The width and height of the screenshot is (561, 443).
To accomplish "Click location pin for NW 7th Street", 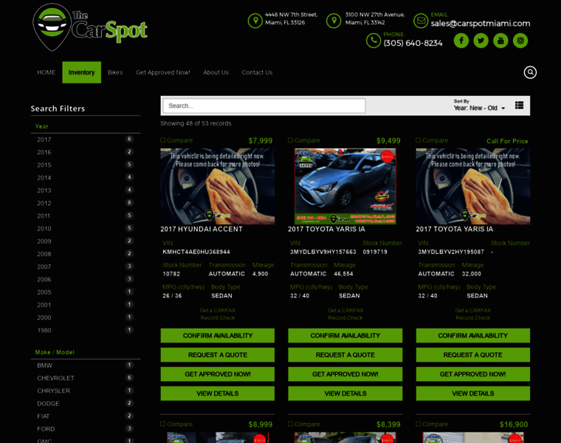I will (255, 21).
